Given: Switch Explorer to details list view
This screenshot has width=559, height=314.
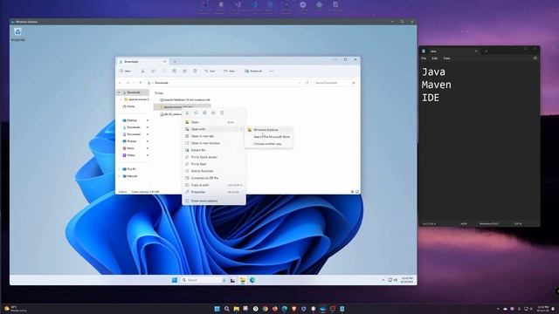Looking at the screenshot, I should pyautogui.click(x=352, y=192).
